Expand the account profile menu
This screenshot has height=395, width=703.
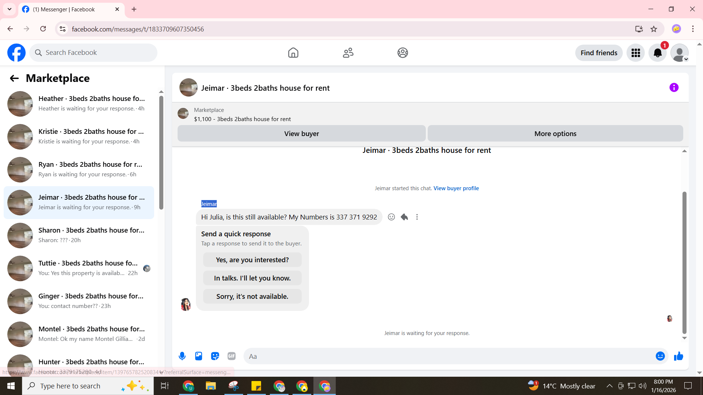(680, 53)
